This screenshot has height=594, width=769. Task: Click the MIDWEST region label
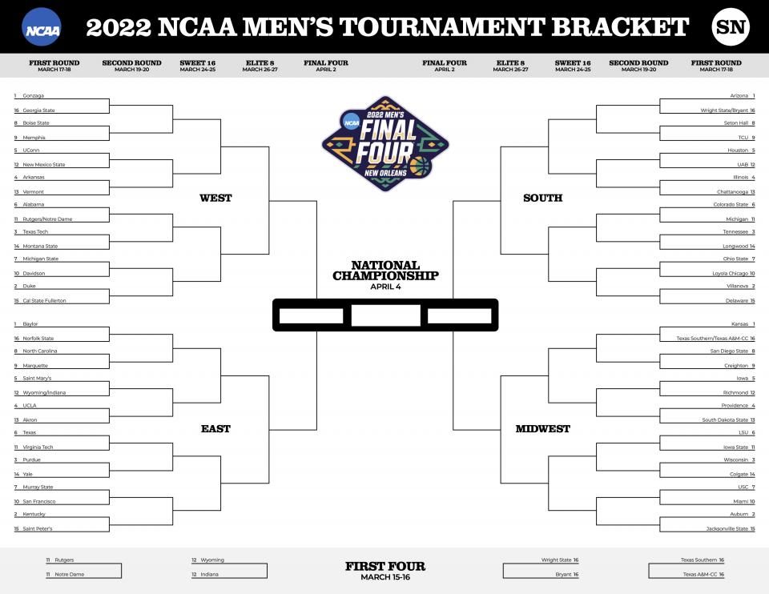coord(542,429)
